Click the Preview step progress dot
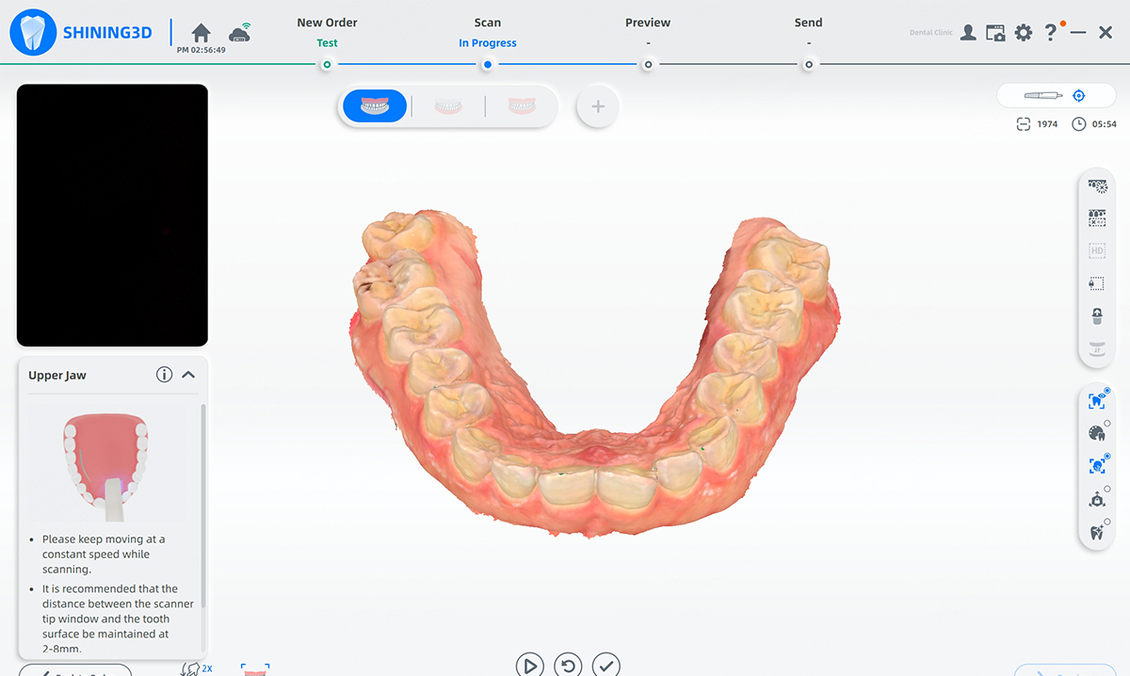The image size is (1130, 676). (648, 65)
